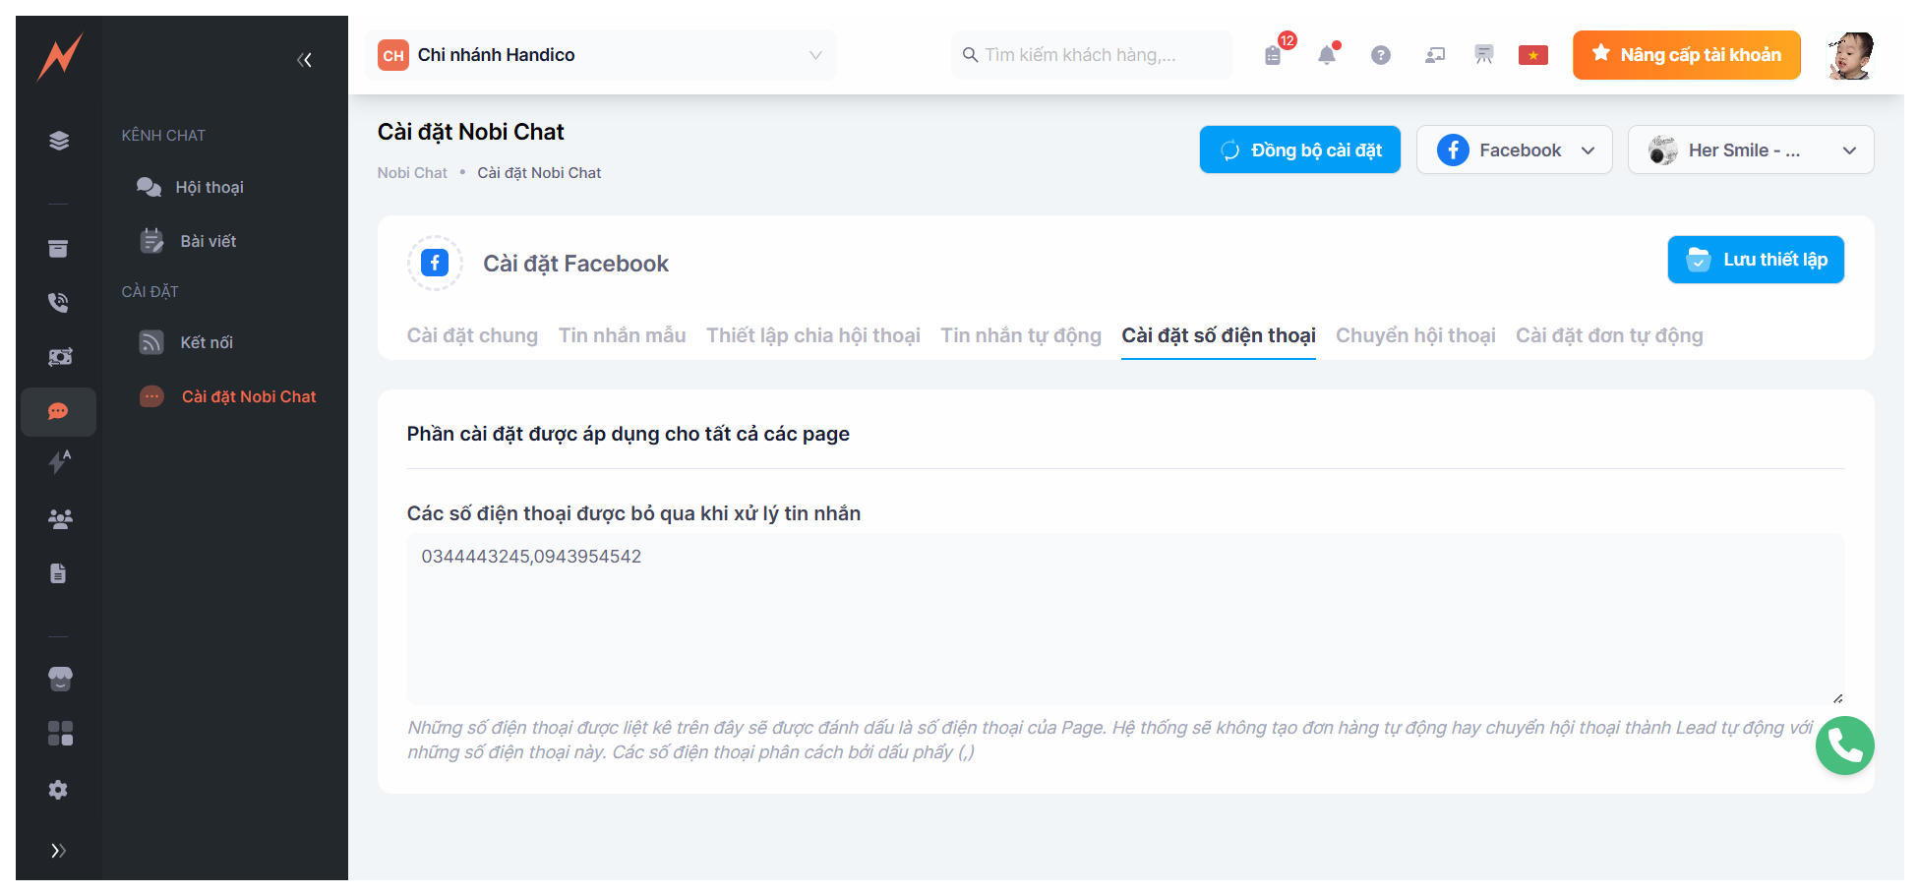Click the help question mark icon
Screen dimensions: 1918x894
pyautogui.click(x=1381, y=55)
